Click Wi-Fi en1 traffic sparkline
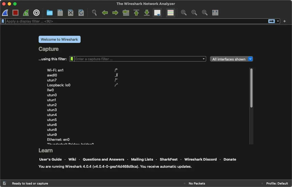 [x=116, y=70]
